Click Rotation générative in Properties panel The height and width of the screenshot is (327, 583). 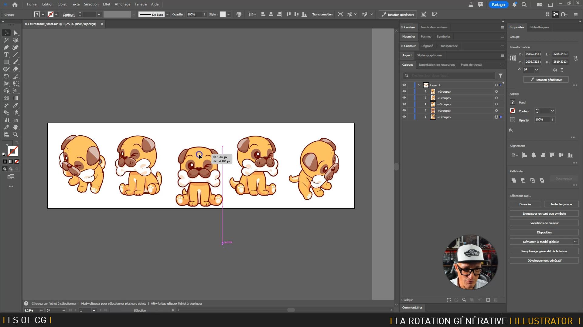pos(546,80)
